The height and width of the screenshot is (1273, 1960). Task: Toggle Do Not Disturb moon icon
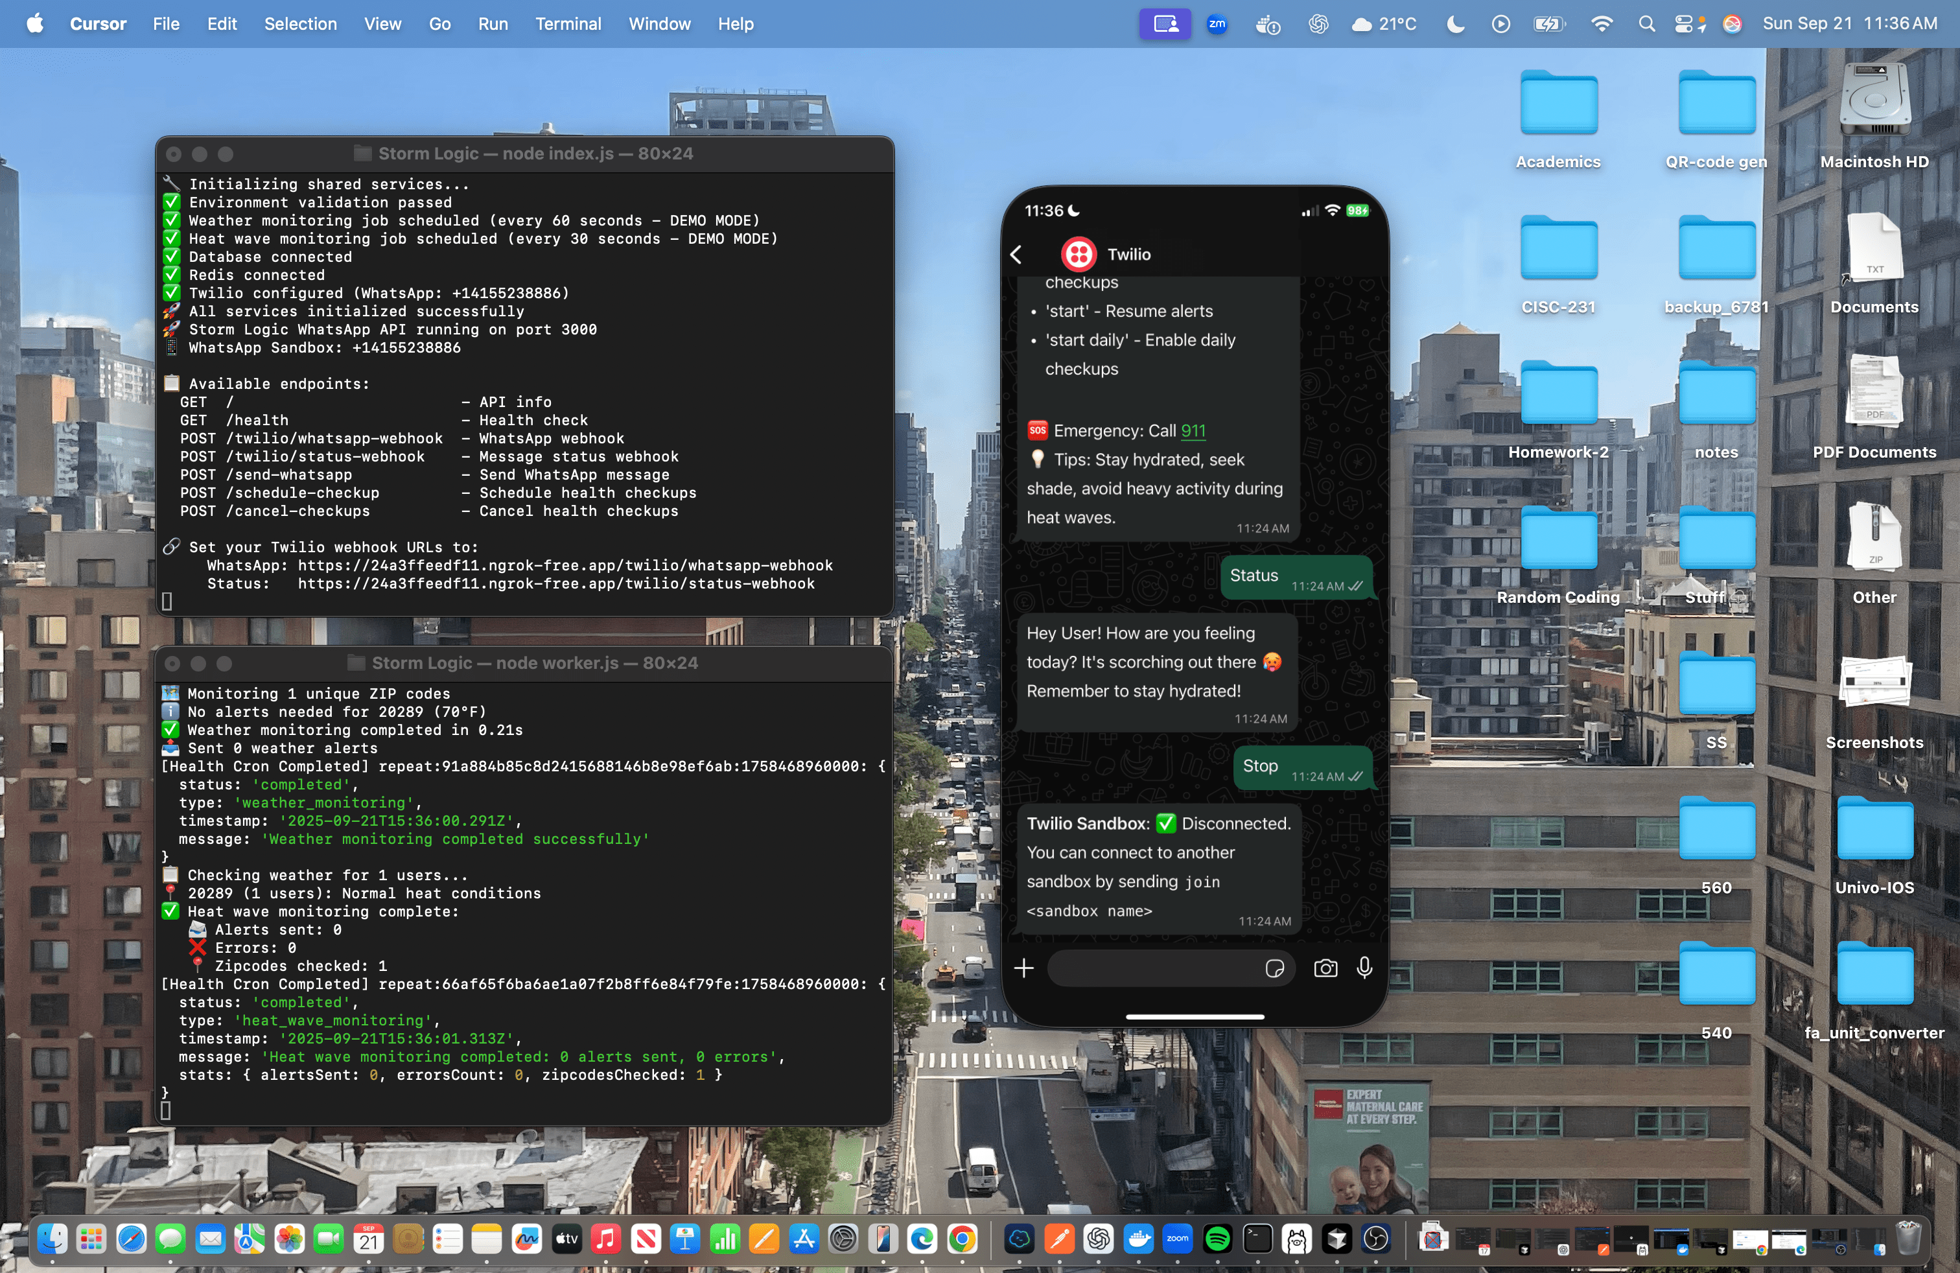(1455, 24)
